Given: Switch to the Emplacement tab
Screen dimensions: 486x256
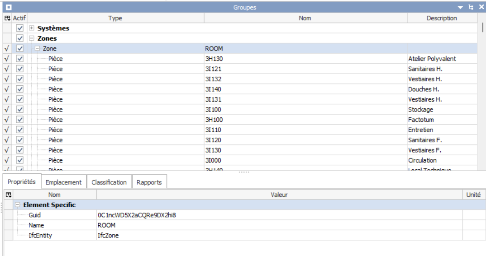Looking at the screenshot, I should tap(63, 182).
